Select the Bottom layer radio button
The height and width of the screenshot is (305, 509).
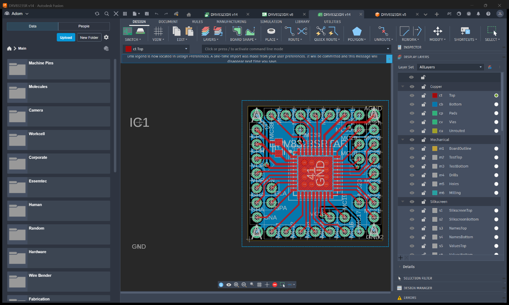(496, 104)
